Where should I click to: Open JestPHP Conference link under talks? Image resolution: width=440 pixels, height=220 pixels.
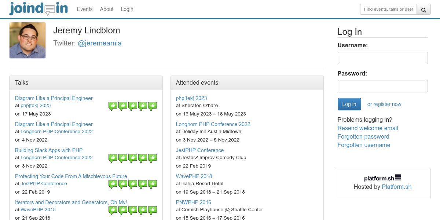pos(44,183)
